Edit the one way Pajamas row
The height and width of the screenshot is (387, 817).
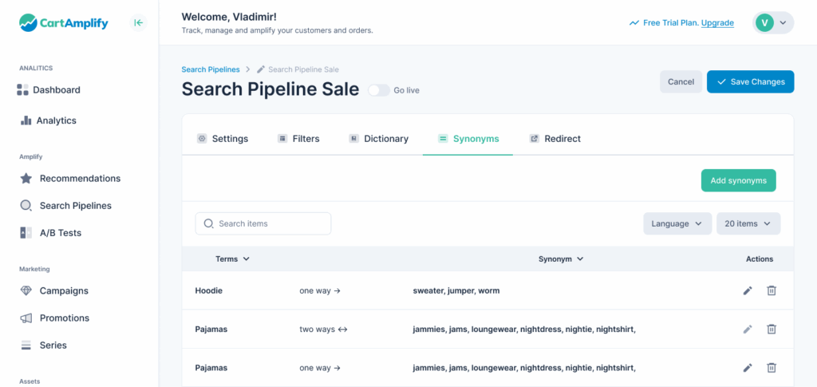tap(748, 368)
